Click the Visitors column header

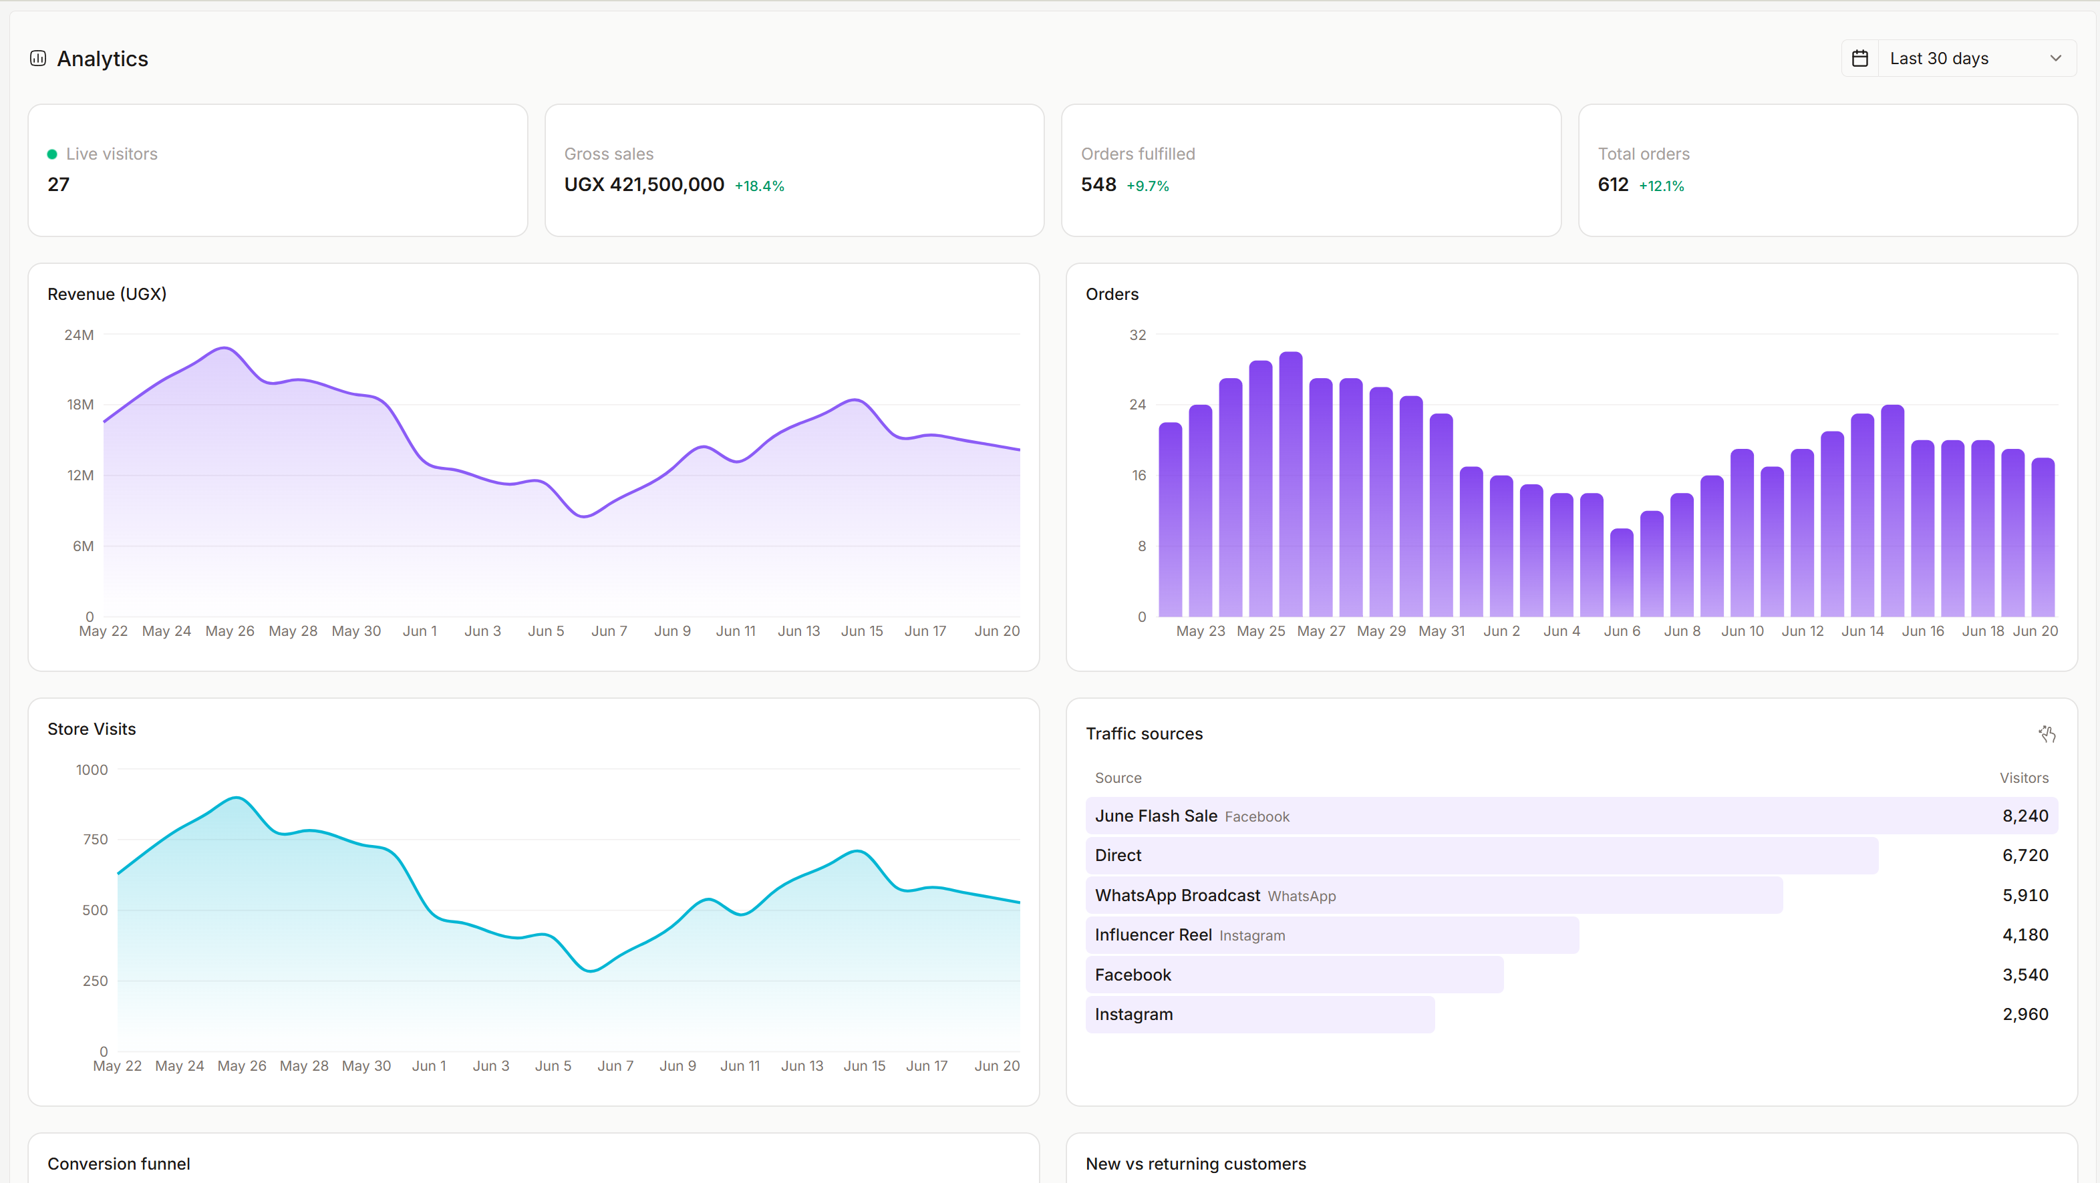pos(2023,778)
